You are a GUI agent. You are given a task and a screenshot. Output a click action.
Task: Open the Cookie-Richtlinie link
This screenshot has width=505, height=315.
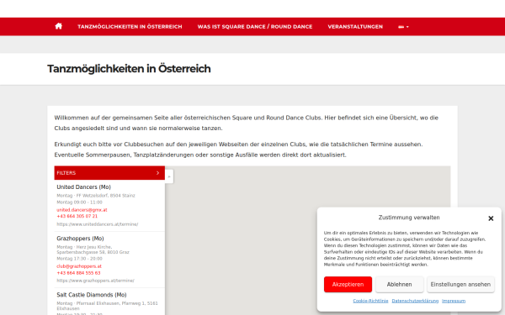tap(370, 301)
